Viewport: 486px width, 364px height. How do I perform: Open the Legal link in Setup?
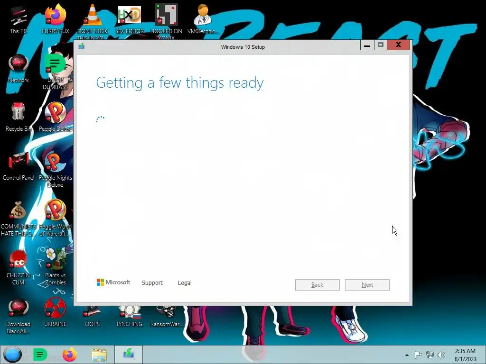pos(185,282)
